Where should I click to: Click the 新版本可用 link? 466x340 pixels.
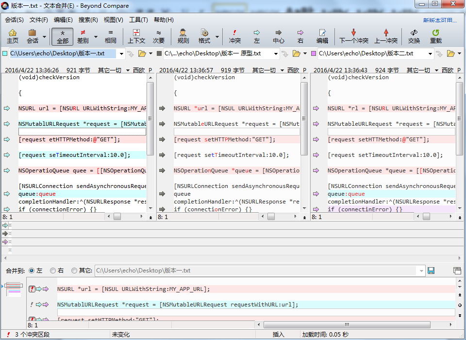click(440, 20)
